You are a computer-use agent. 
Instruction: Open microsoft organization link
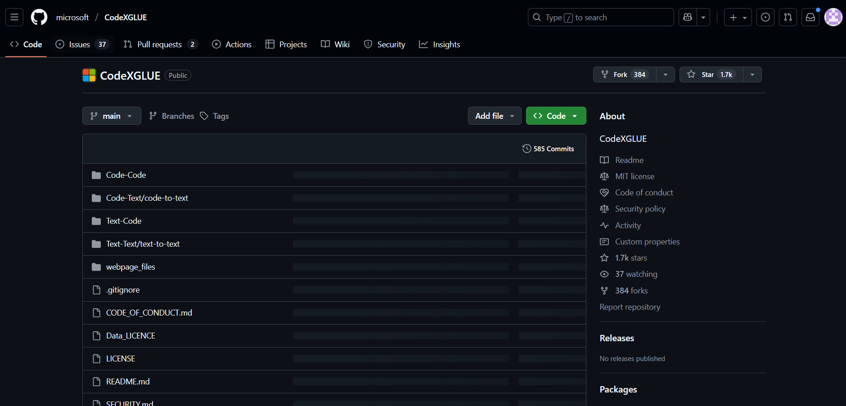tap(72, 18)
